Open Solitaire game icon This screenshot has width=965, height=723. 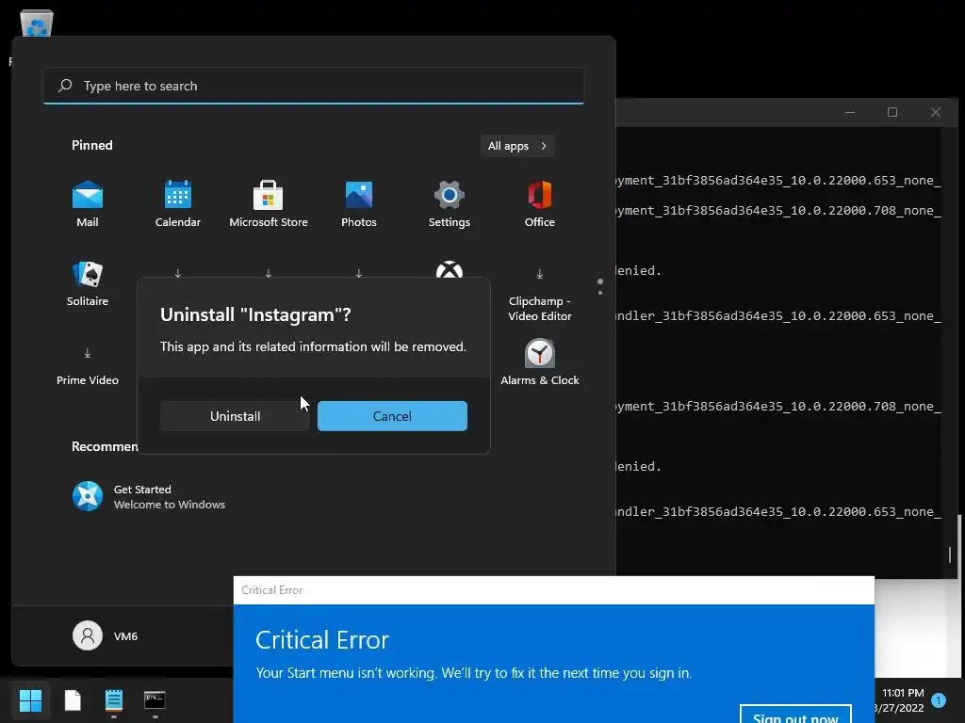click(x=88, y=283)
